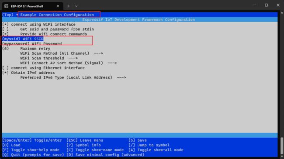Viewport: 284px width, 159px height.
Task: Open WiFi Scan Method (All Channel) submenu
Action: 62,53
